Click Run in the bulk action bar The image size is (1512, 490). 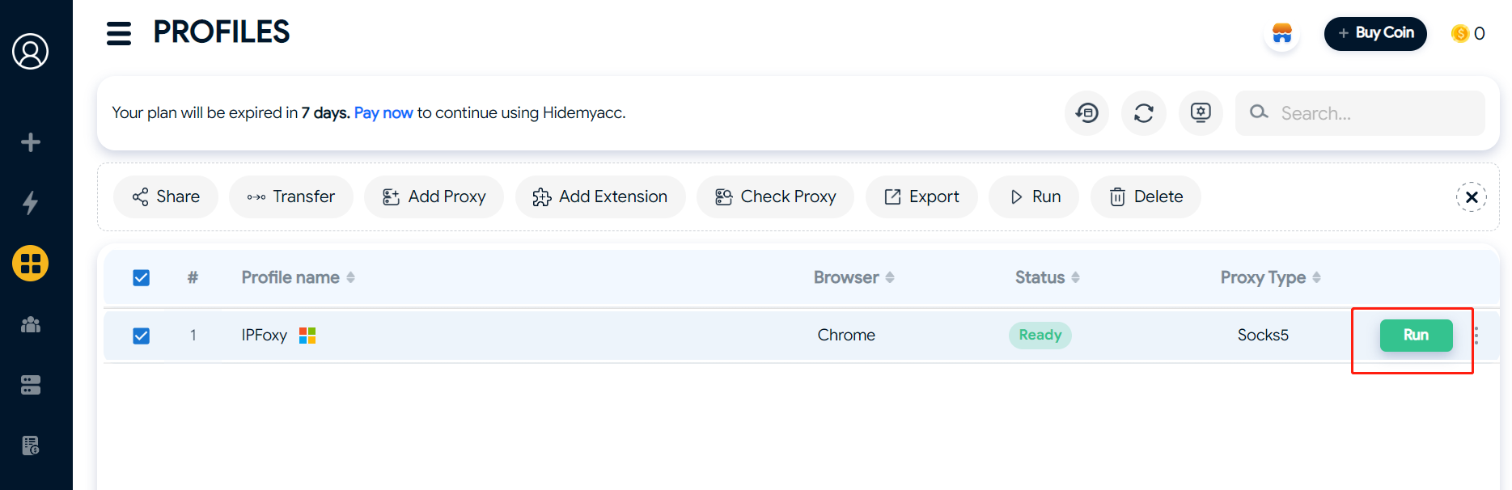coord(1034,196)
